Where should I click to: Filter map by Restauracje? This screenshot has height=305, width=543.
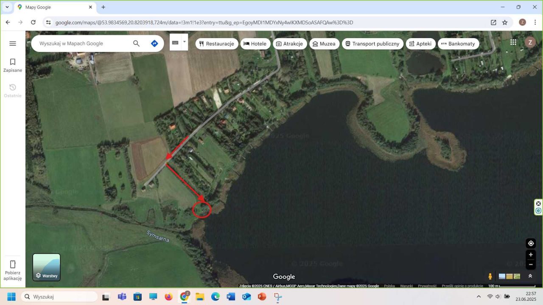[x=217, y=44]
